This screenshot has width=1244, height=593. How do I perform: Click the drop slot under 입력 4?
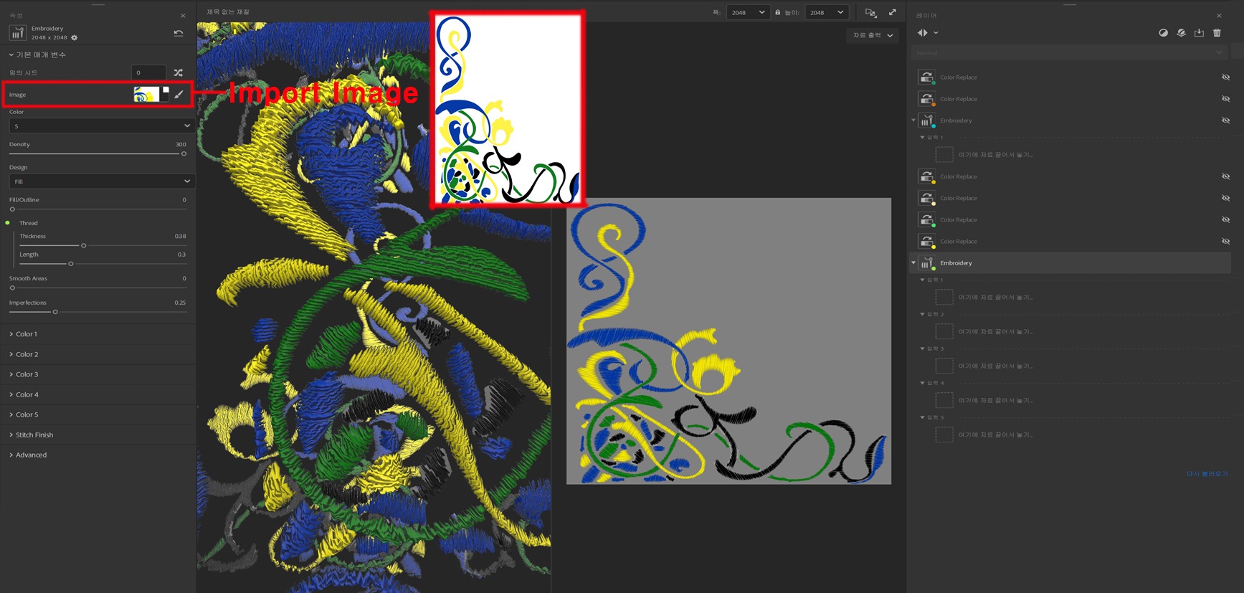tap(944, 400)
